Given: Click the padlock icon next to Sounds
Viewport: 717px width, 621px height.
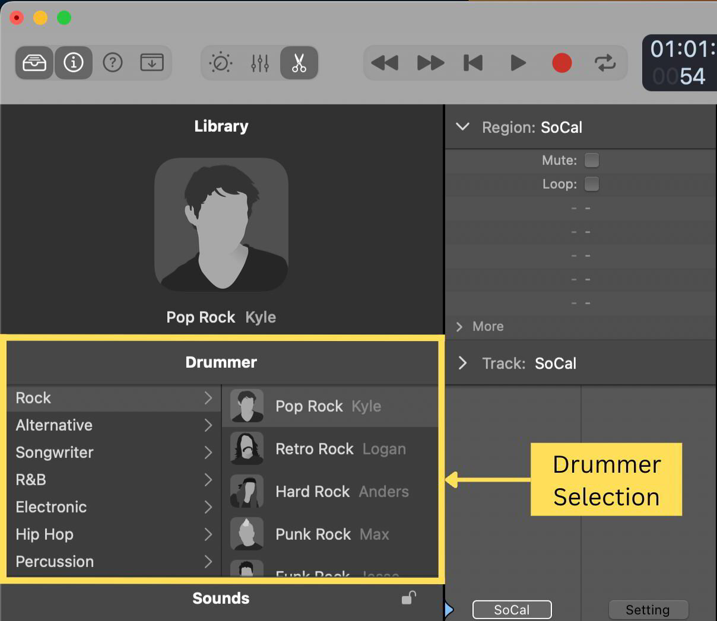Looking at the screenshot, I should [x=408, y=598].
